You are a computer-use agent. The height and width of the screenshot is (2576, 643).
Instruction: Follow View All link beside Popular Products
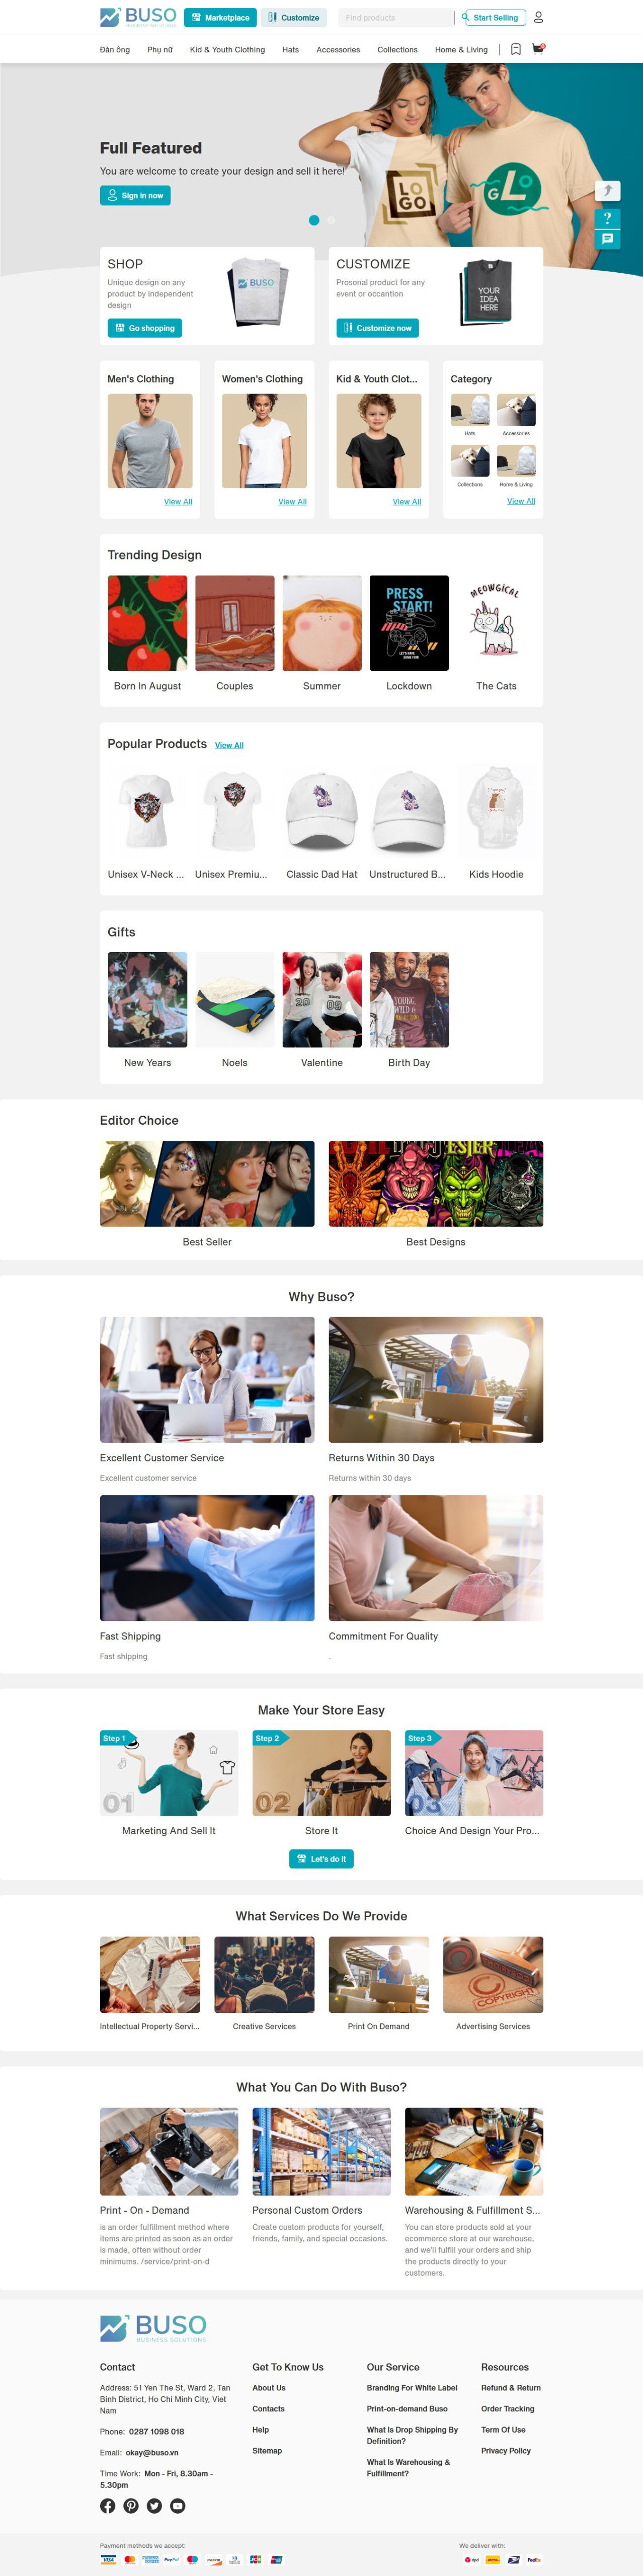coord(229,745)
